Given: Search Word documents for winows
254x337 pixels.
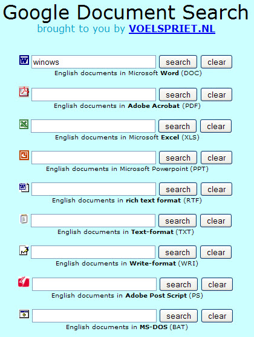Looking at the screenshot, I should click(x=178, y=62).
